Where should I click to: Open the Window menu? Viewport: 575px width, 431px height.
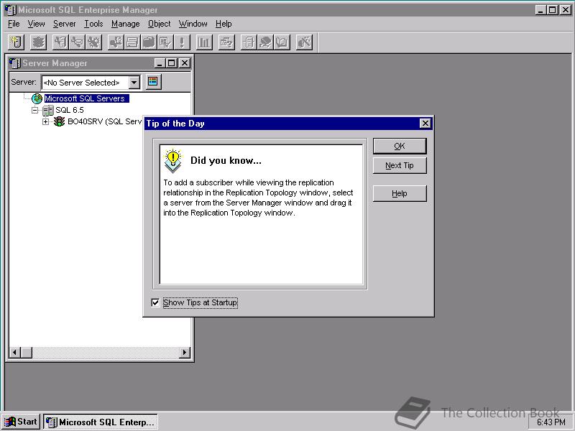pos(193,24)
